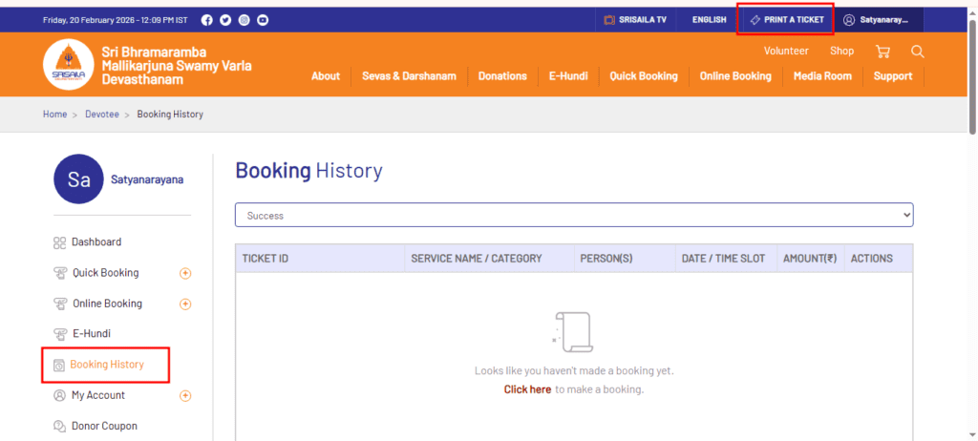Expand the Online Booking sidebar submenu
Screen dimensions: 978x441
tap(185, 304)
